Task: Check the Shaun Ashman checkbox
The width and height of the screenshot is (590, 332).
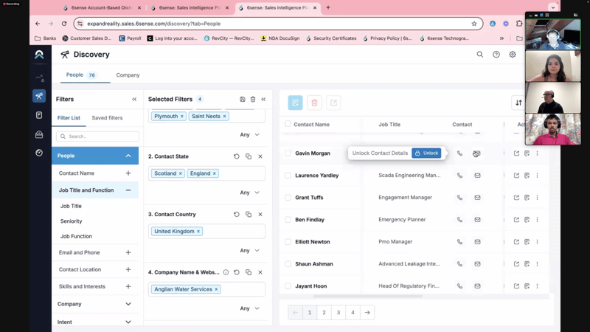Action: coord(288,264)
